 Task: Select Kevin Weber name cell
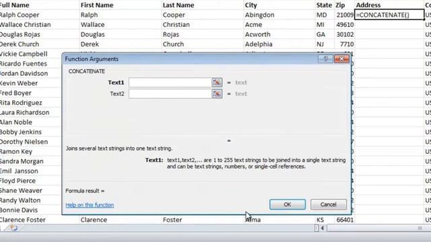click(x=31, y=83)
